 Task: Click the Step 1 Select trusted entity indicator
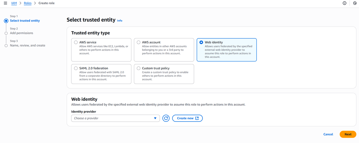click(x=6, y=21)
